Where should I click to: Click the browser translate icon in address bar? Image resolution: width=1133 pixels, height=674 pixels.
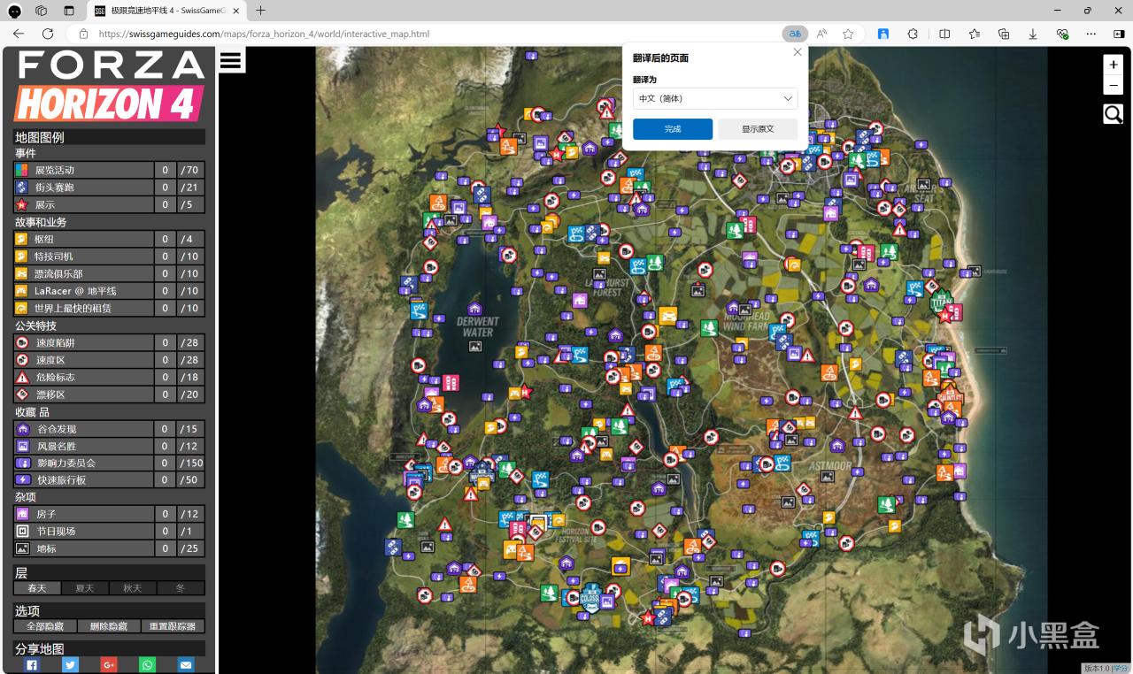click(795, 34)
